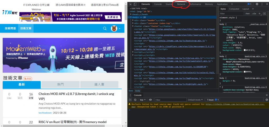Screen dimensions: 269x127
Task: Toggle the :hov element state button
Action: 247,14
